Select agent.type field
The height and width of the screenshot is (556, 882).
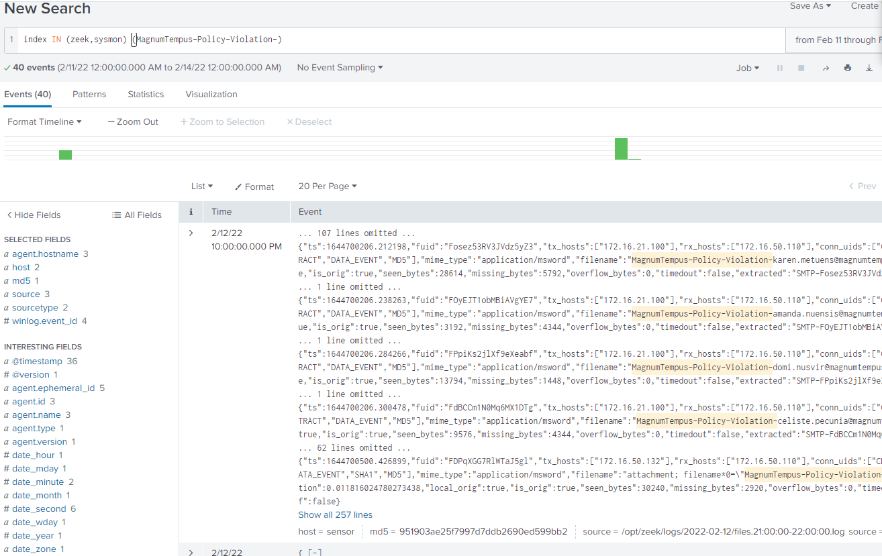click(34, 429)
